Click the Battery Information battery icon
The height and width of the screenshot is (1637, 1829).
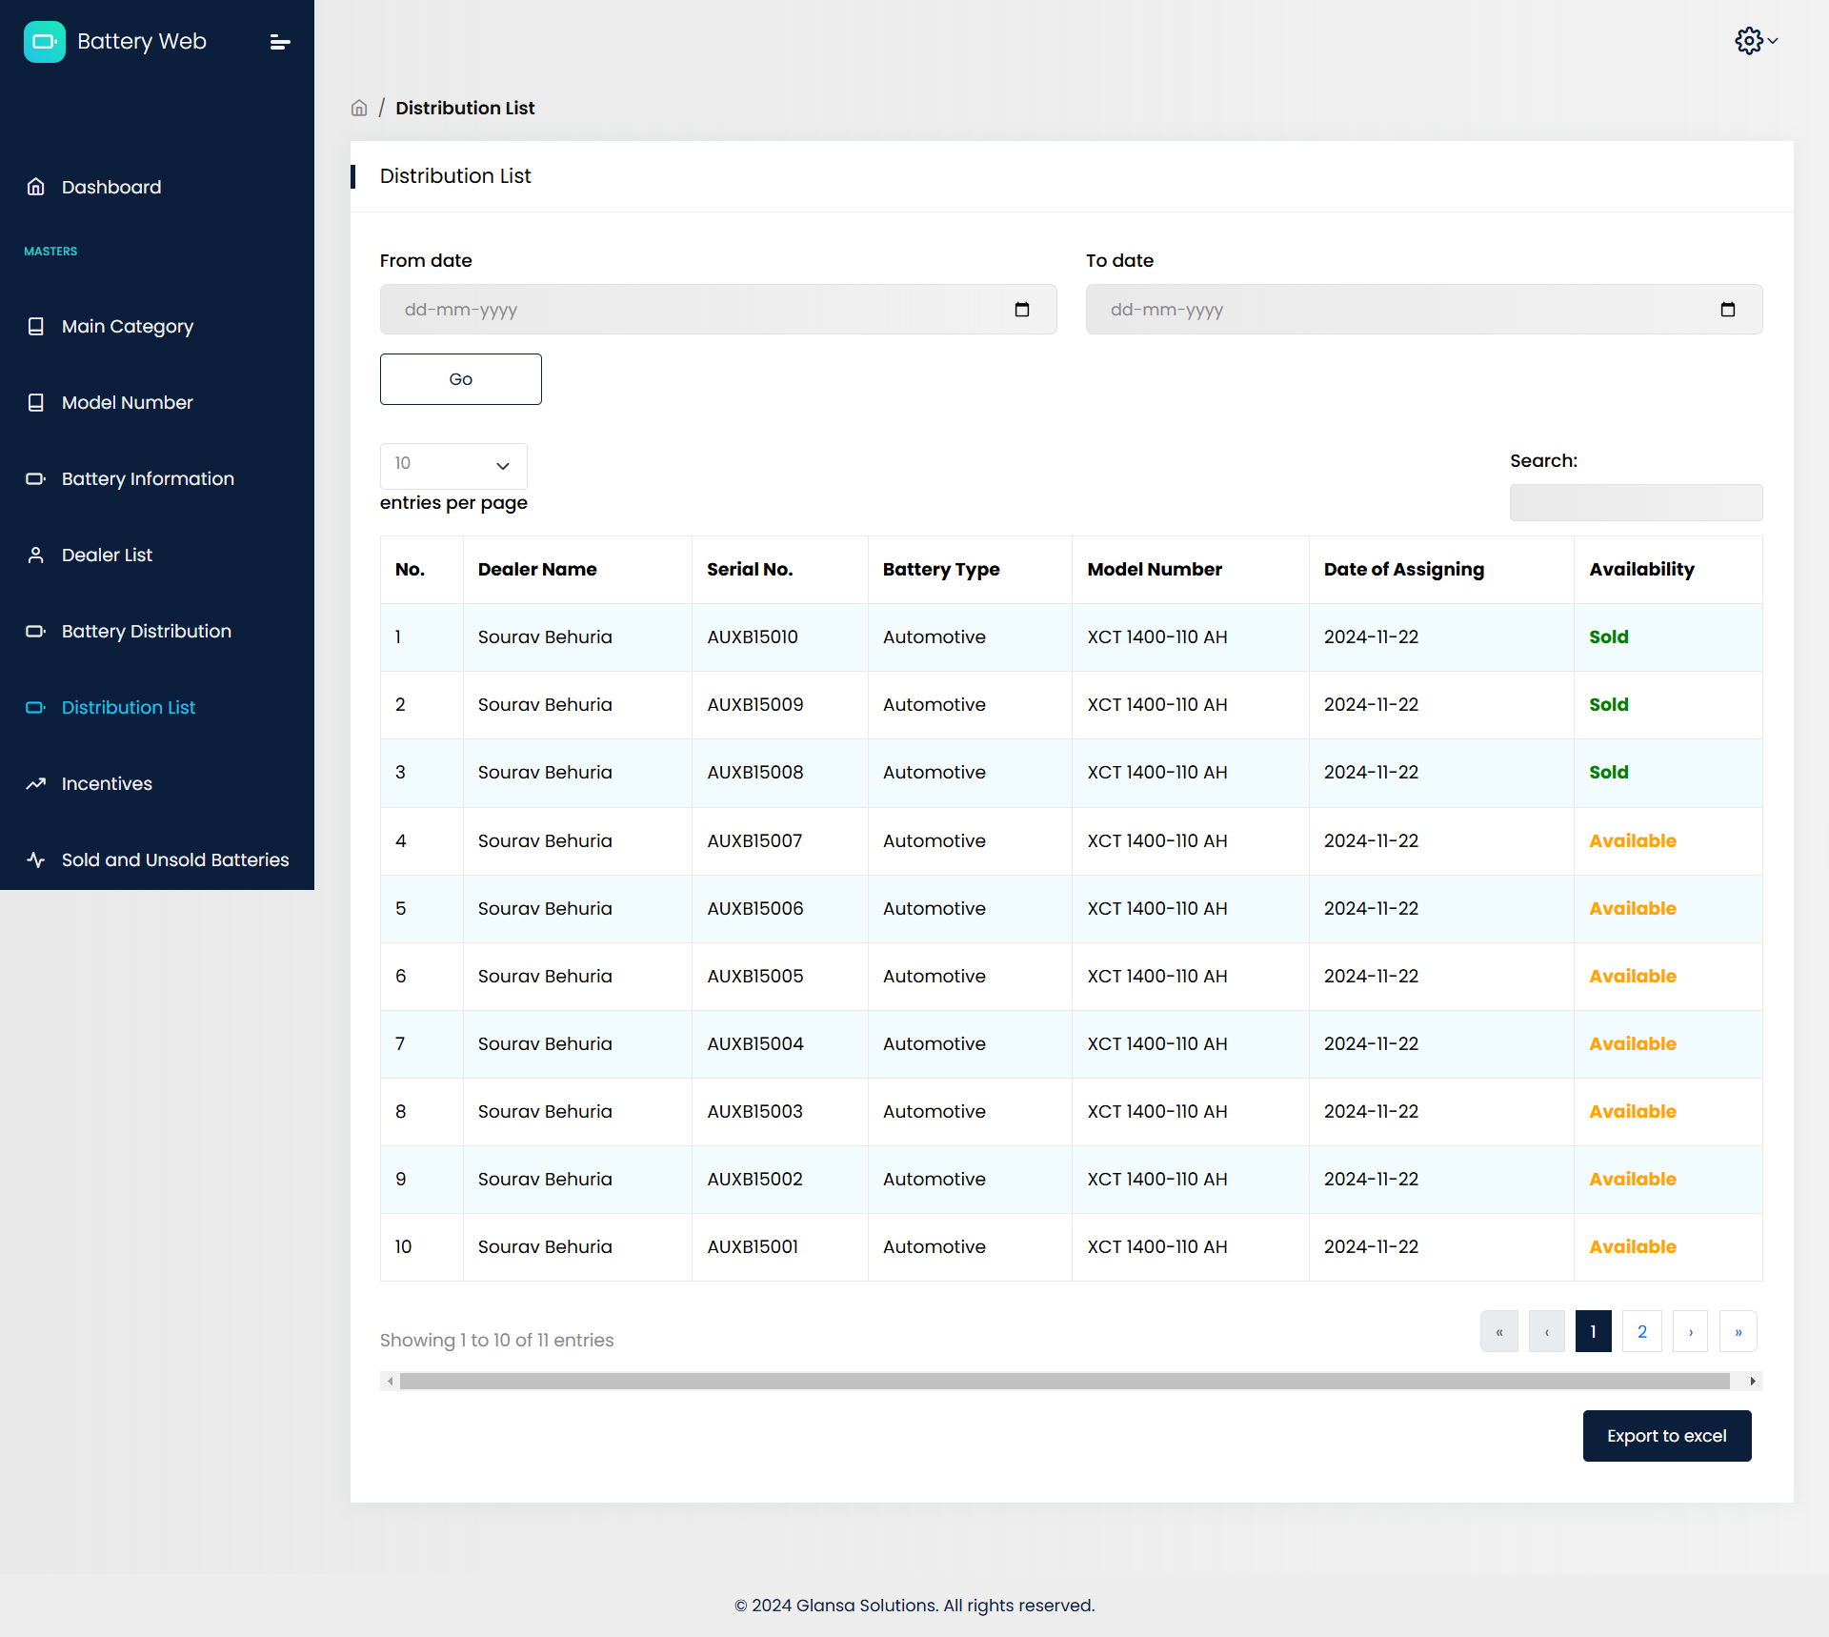coord(36,478)
